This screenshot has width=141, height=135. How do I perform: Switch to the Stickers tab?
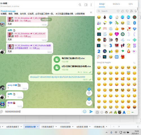pyautogui.click(x=116, y=4)
